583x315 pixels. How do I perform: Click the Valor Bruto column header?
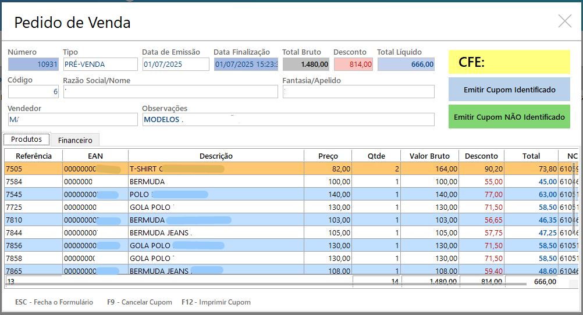pos(429,156)
